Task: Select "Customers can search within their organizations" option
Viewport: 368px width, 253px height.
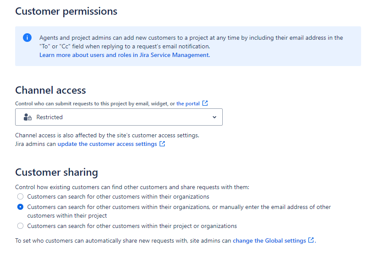Action: (20, 196)
